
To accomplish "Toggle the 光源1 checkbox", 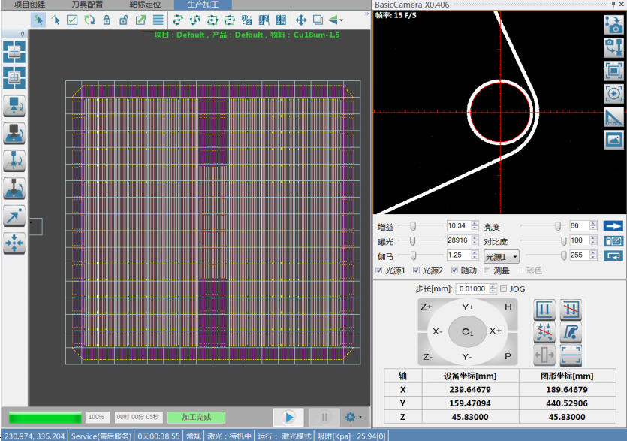I will tap(379, 270).
